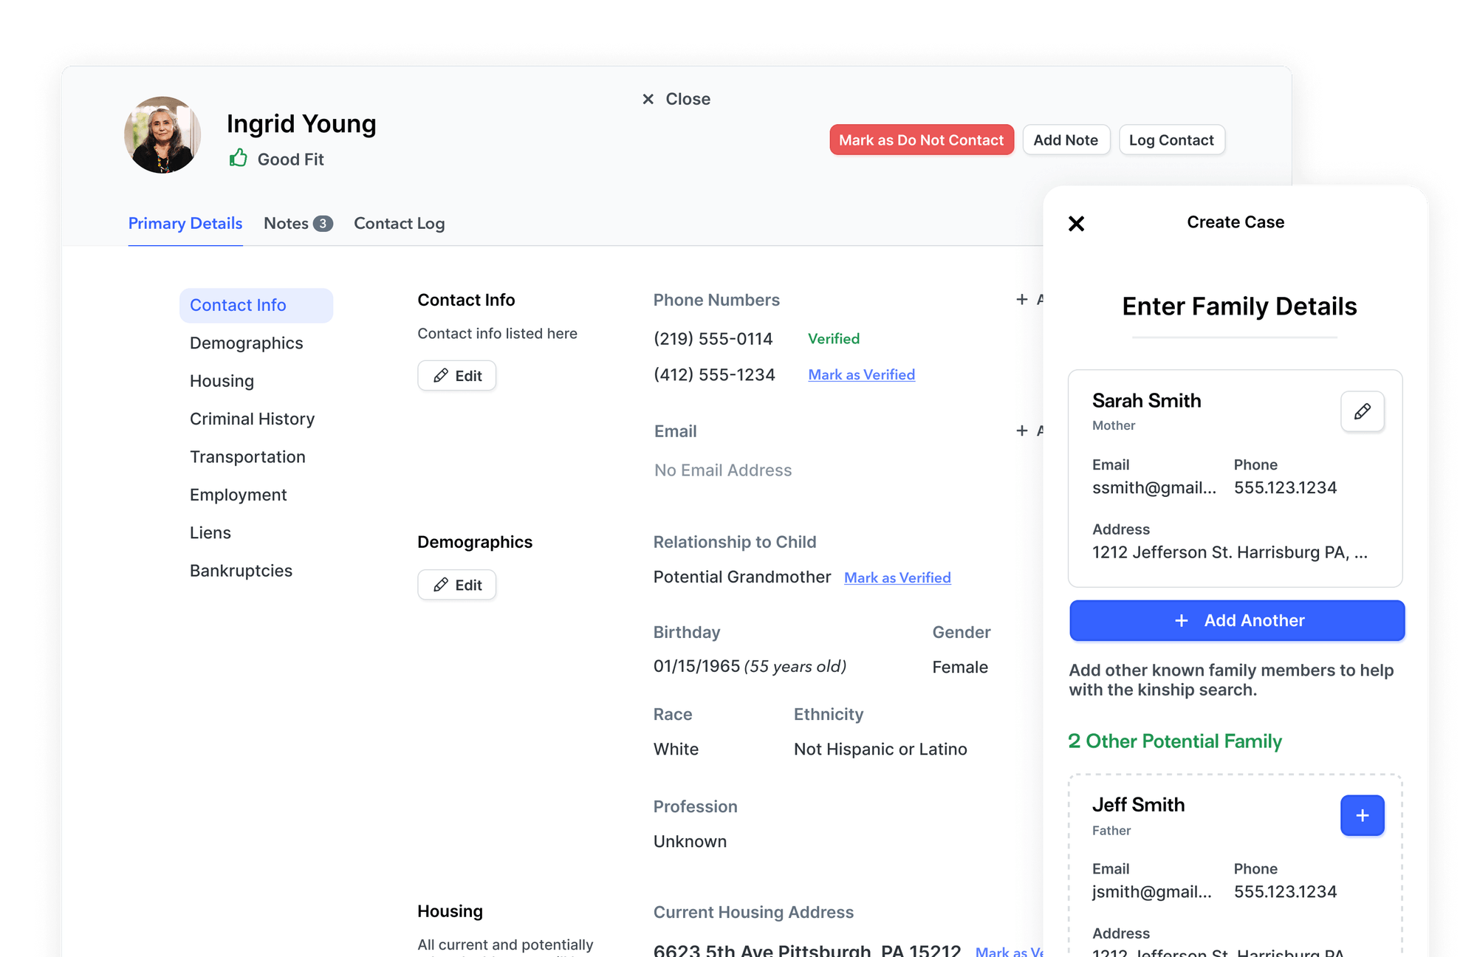Close the Create Case panel with X
This screenshot has height=957, width=1477.
click(x=1076, y=223)
